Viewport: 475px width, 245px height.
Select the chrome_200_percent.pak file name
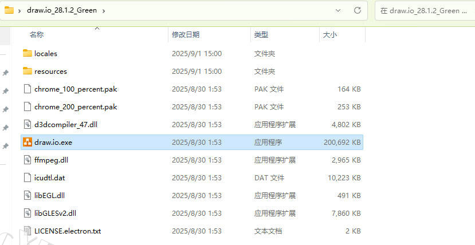(76, 107)
